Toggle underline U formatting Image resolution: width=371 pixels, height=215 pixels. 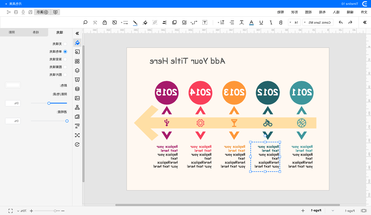[x=261, y=22]
